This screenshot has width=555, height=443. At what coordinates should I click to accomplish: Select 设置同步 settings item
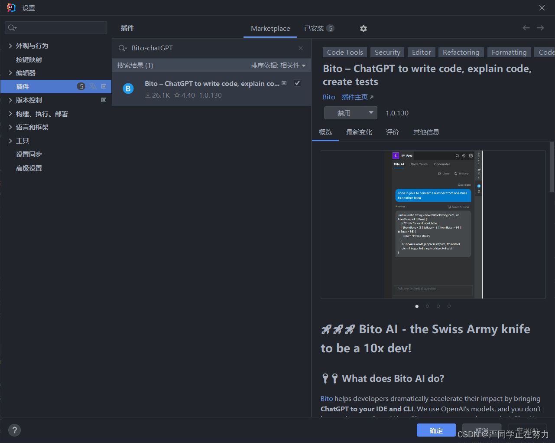pyautogui.click(x=29, y=154)
